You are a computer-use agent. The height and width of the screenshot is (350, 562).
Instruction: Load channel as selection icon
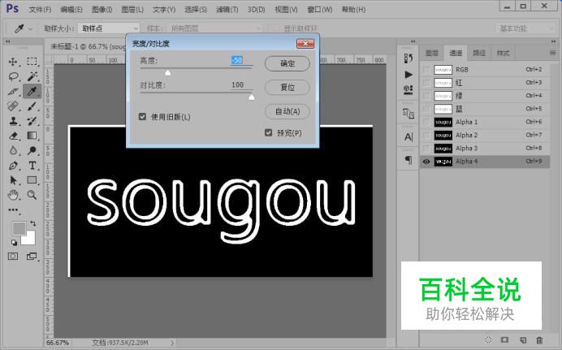(x=488, y=339)
